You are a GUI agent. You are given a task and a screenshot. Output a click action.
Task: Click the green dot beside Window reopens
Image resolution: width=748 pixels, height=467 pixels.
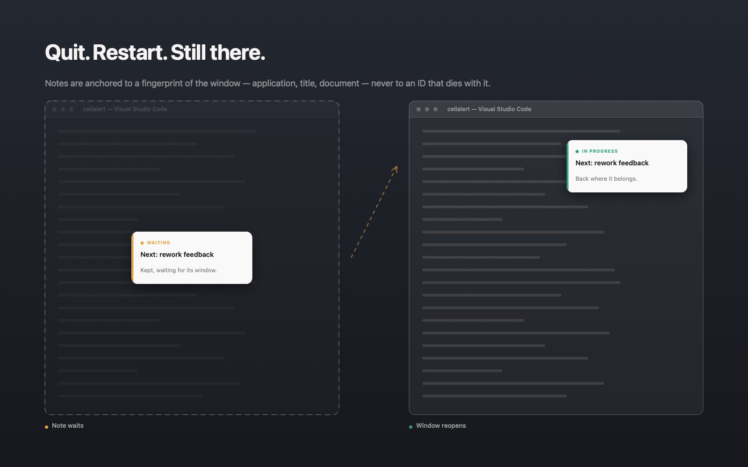(x=410, y=427)
